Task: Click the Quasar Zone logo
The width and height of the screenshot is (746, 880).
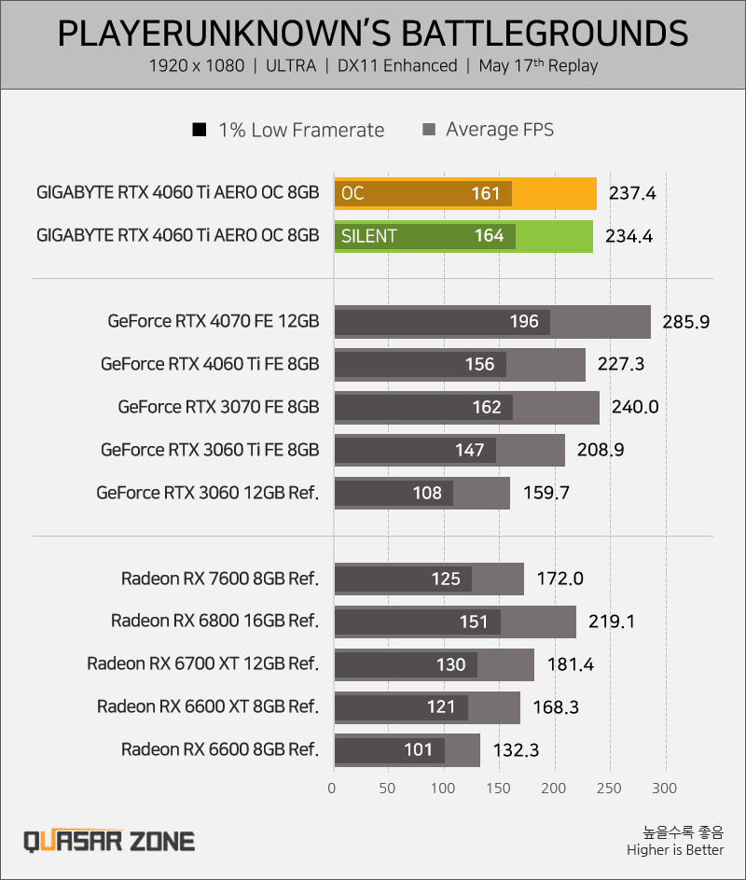Action: [109, 841]
